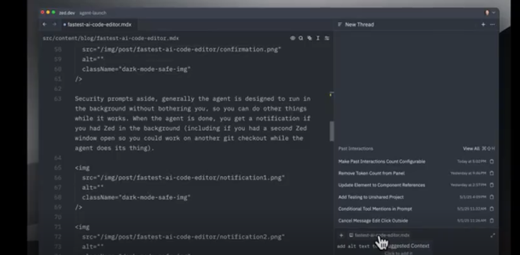520x255 pixels.
Task: Click line 67 alt="" attribute
Action: click(93, 187)
